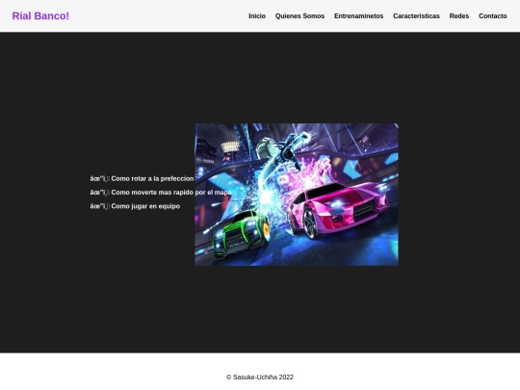
Task: Click the stadium floodlights in the image
Action: pos(230,146)
